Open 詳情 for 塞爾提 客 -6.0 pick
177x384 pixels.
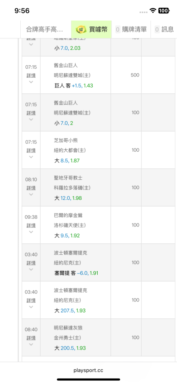(x=31, y=263)
